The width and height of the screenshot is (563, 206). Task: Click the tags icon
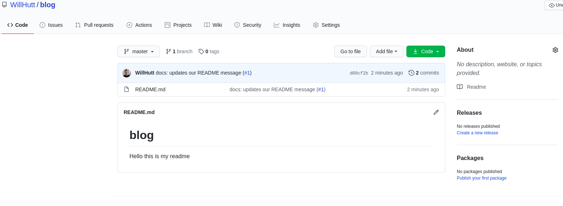pos(201,51)
